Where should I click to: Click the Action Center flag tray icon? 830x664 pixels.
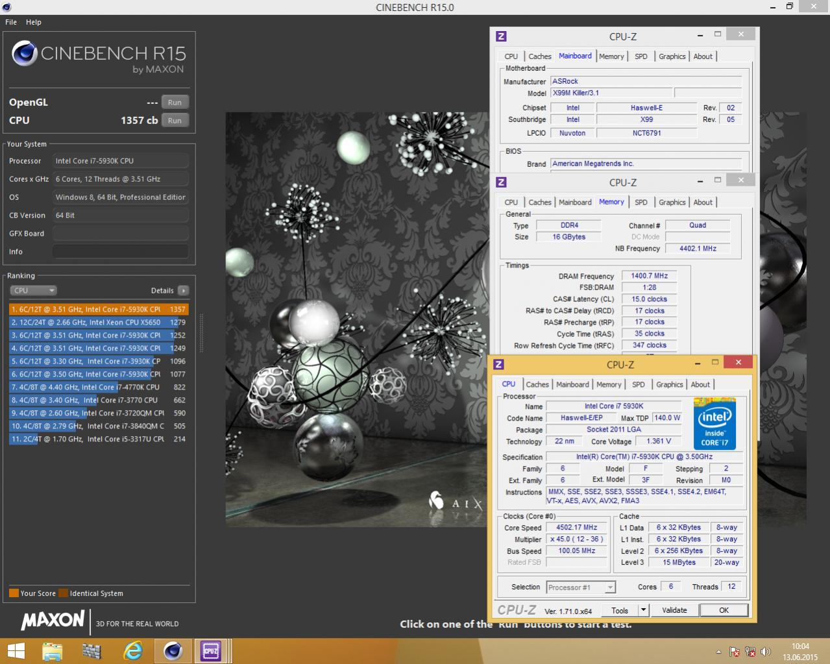point(735,652)
